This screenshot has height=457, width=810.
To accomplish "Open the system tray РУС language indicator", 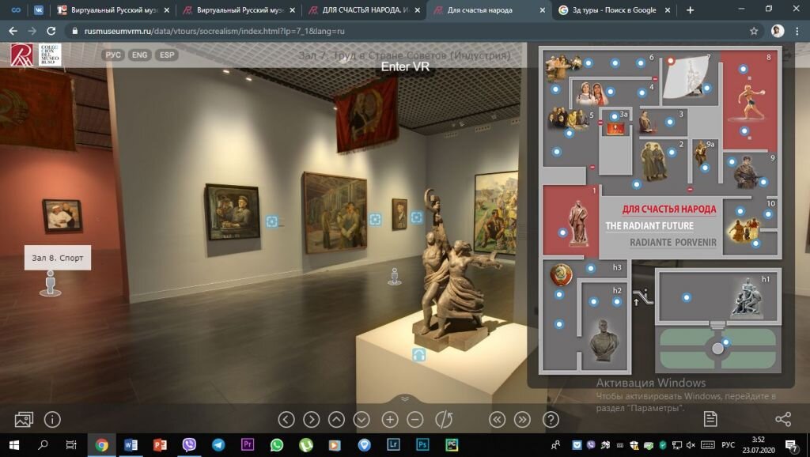I will [x=728, y=444].
